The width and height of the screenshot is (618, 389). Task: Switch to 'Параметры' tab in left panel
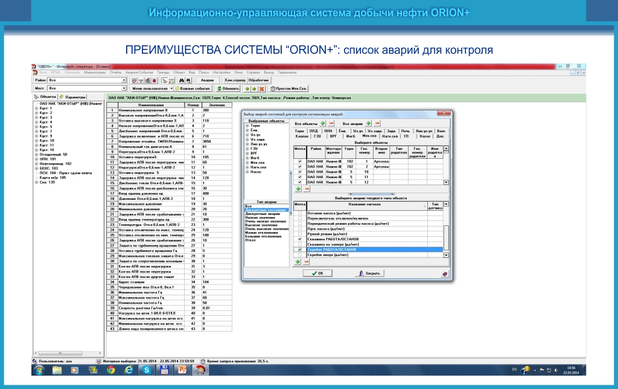point(73,97)
